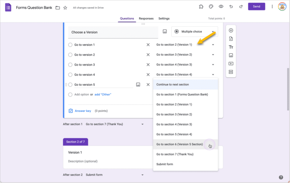Add a video to form
Image resolution: width=290 pixels, height=183 pixels.
click(231, 64)
